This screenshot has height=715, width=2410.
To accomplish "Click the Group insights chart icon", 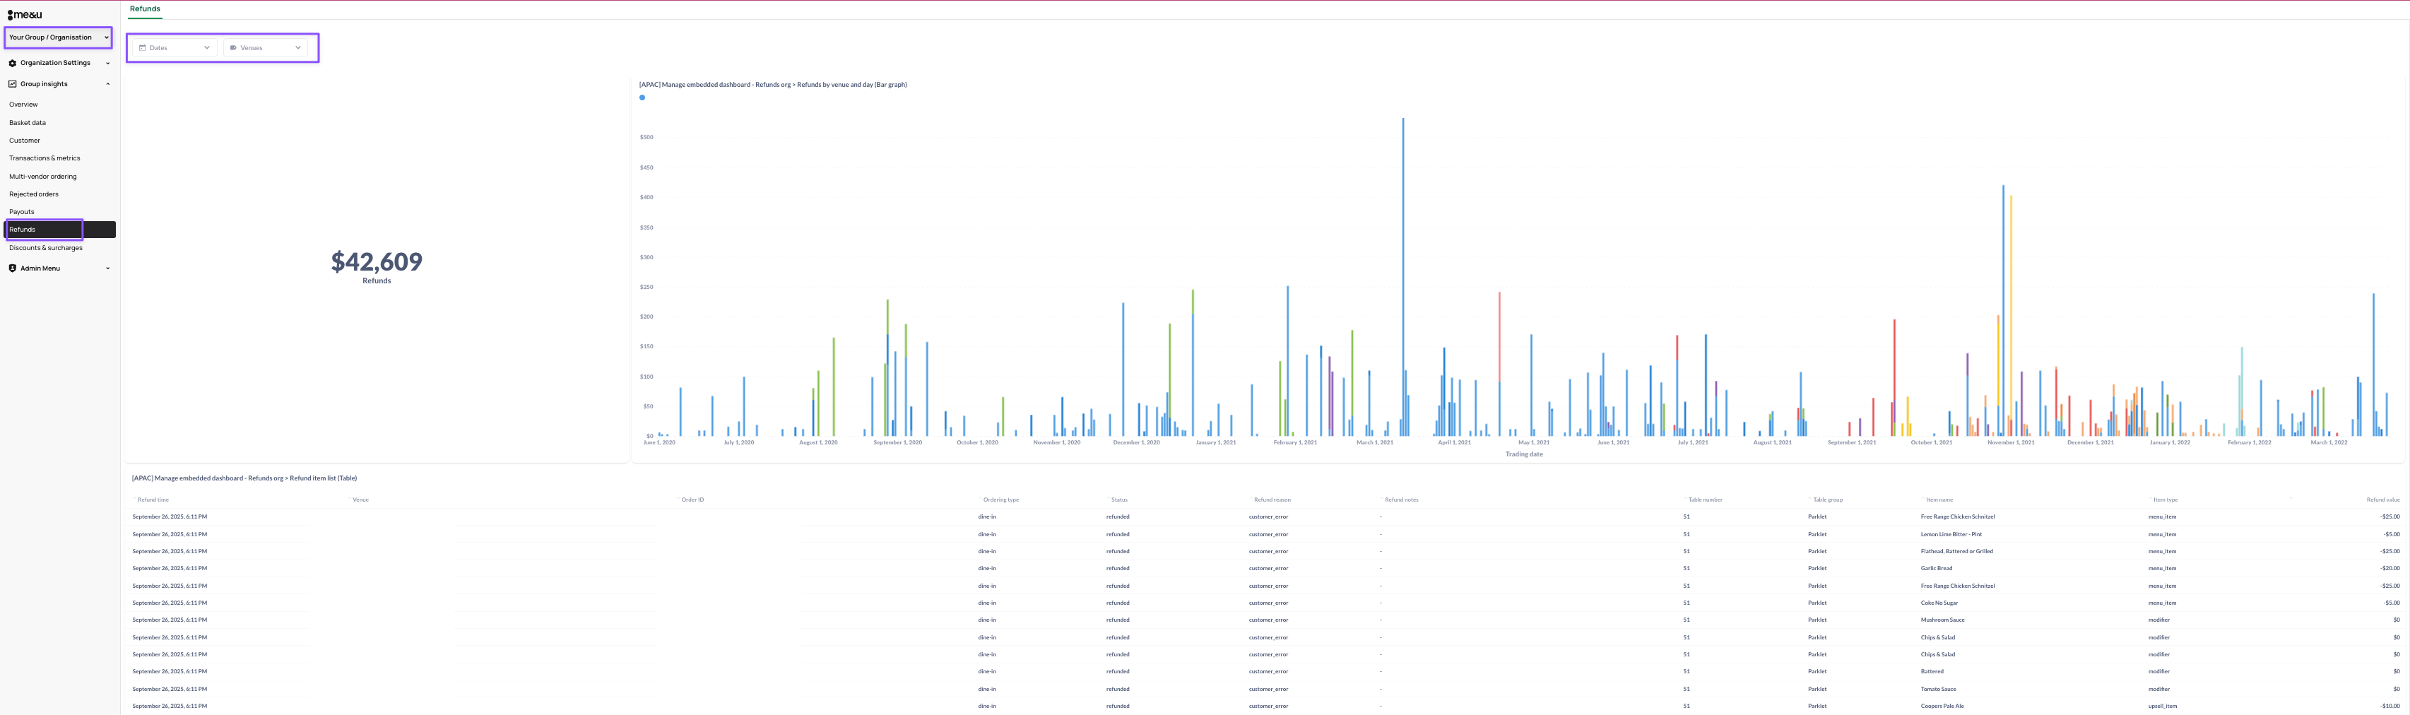I will click(x=12, y=84).
